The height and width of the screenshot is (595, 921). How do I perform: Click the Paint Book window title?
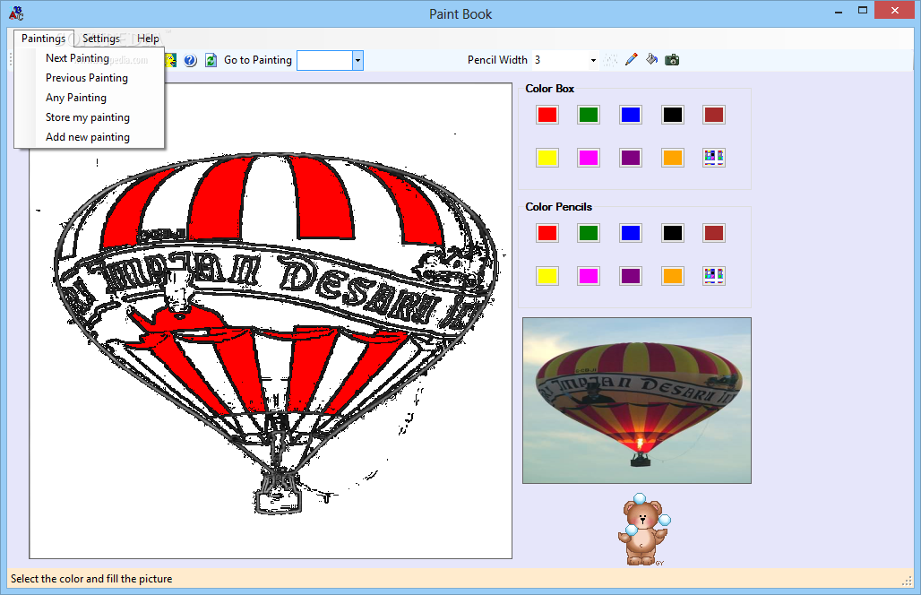click(460, 14)
